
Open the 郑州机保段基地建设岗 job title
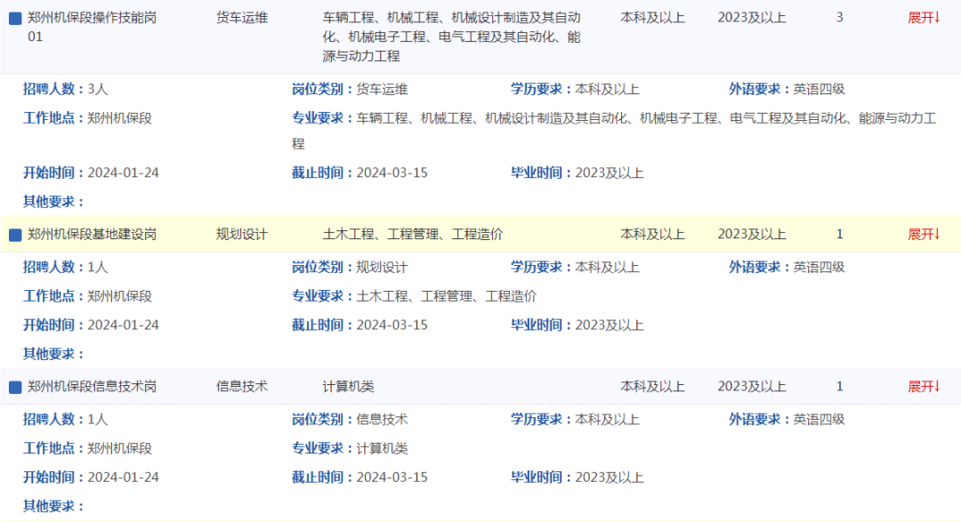pyautogui.click(x=92, y=234)
